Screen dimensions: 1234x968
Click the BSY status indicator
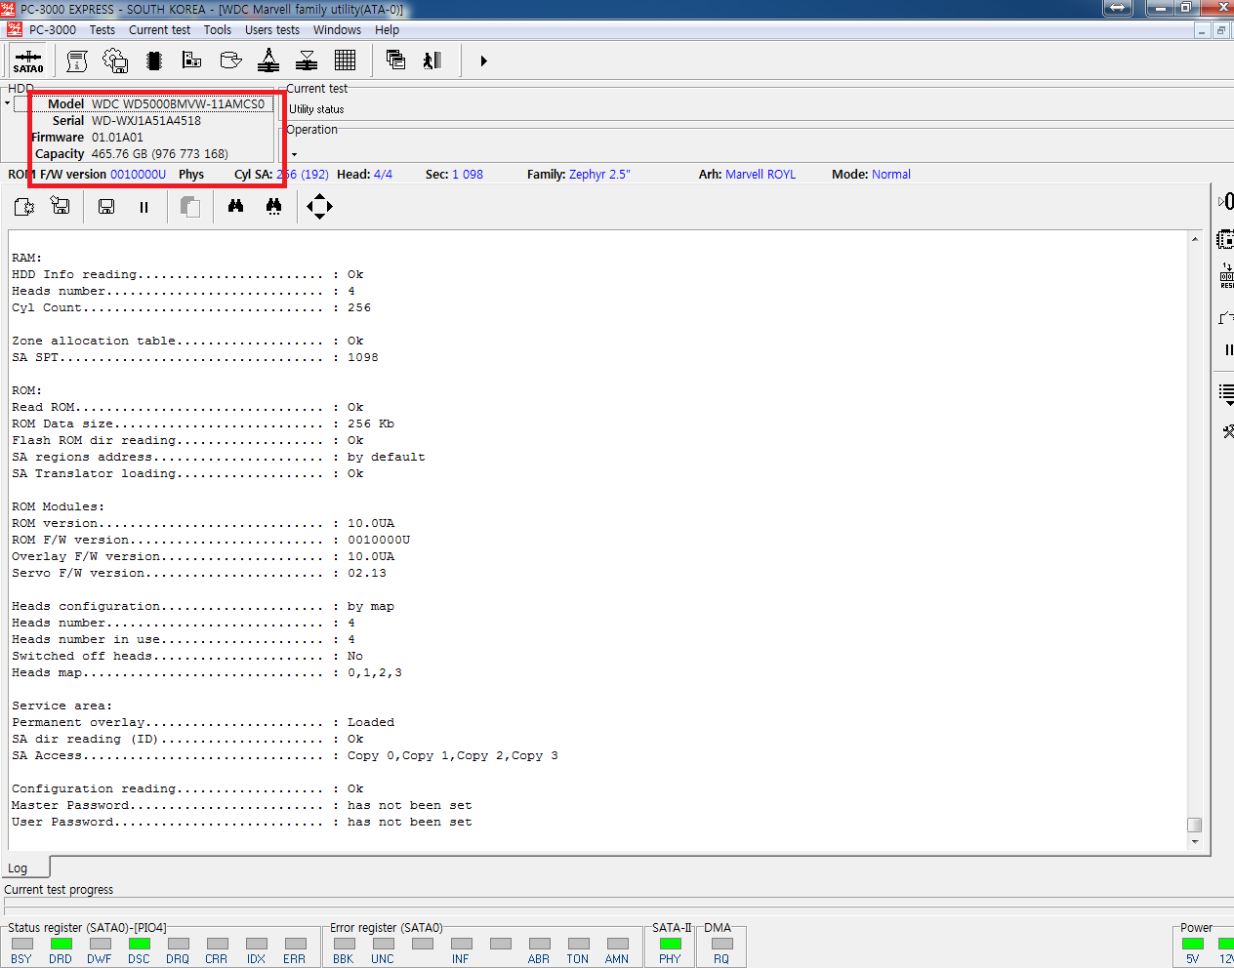[22, 943]
